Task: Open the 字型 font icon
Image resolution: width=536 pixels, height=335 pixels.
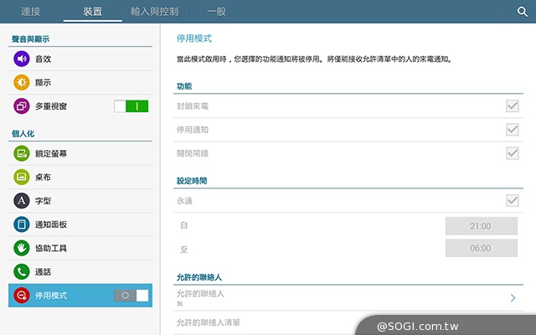Action: coord(21,201)
